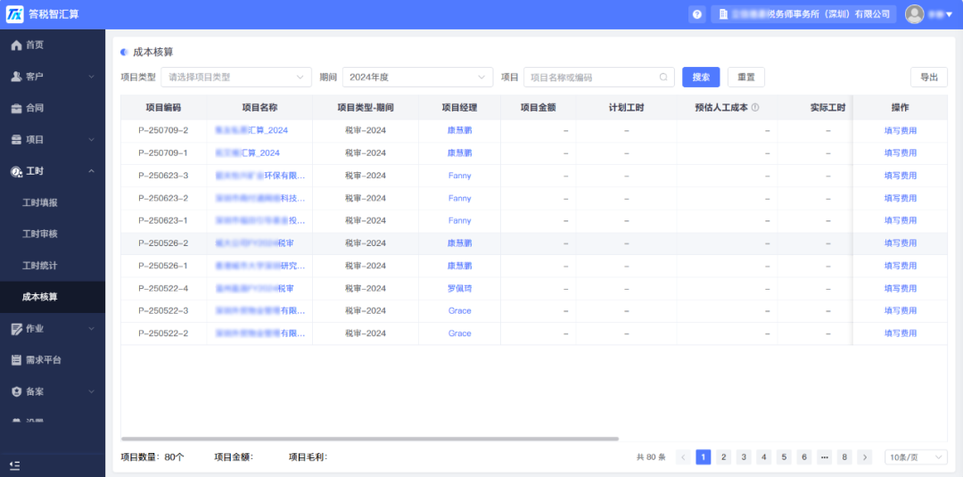Collapse the 工时 sidebar menu
The height and width of the screenshot is (477, 963).
pos(53,170)
